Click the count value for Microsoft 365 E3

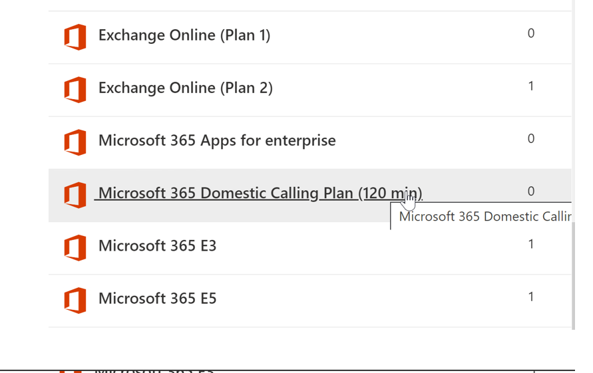click(530, 244)
